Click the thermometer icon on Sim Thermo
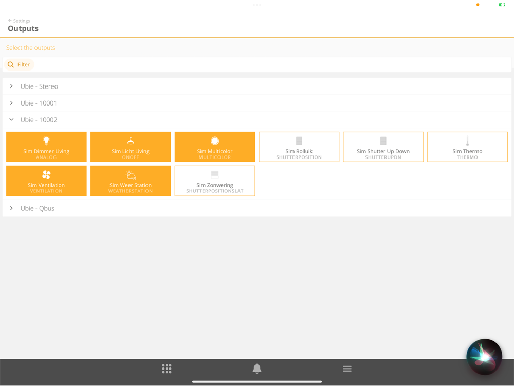This screenshot has width=514, height=386. tap(467, 141)
